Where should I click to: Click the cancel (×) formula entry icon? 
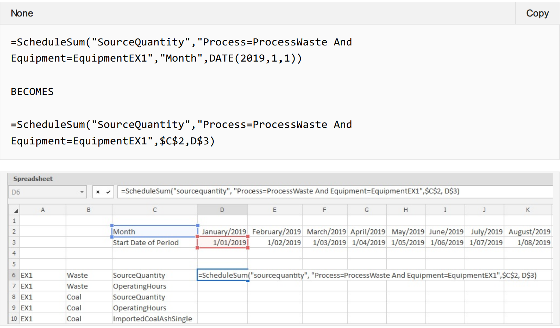[x=98, y=192]
